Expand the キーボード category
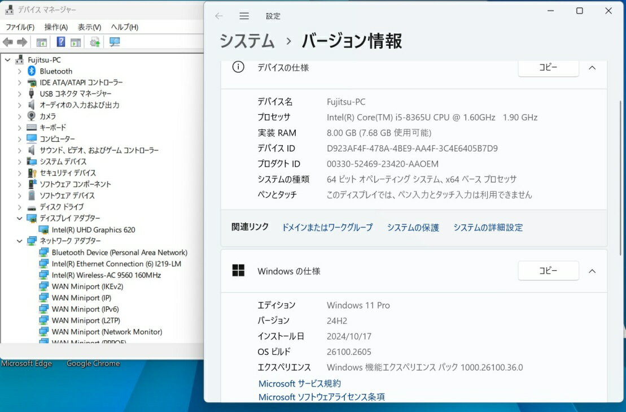Viewport: 626px width, 412px height. click(19, 128)
